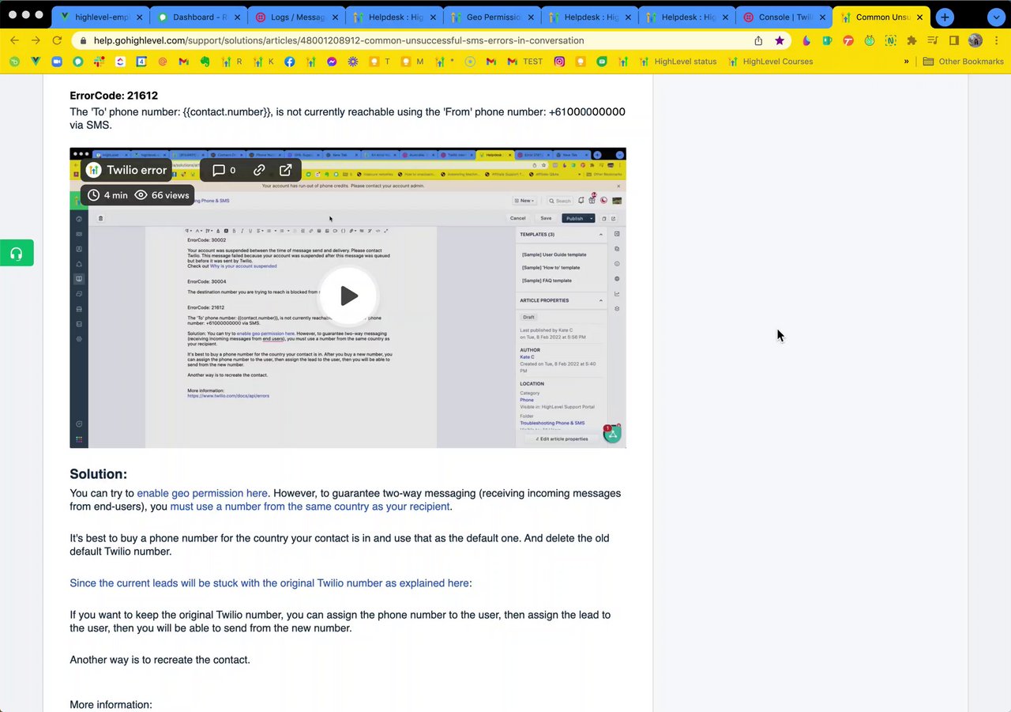Reload the current page
Image resolution: width=1011 pixels, height=712 pixels.
point(58,40)
